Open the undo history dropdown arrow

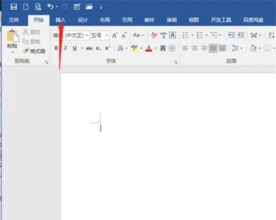57,7
